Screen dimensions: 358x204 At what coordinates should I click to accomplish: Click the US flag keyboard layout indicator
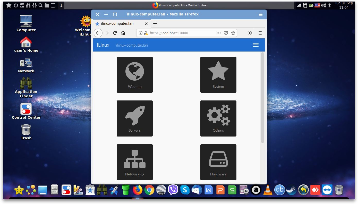click(317, 5)
